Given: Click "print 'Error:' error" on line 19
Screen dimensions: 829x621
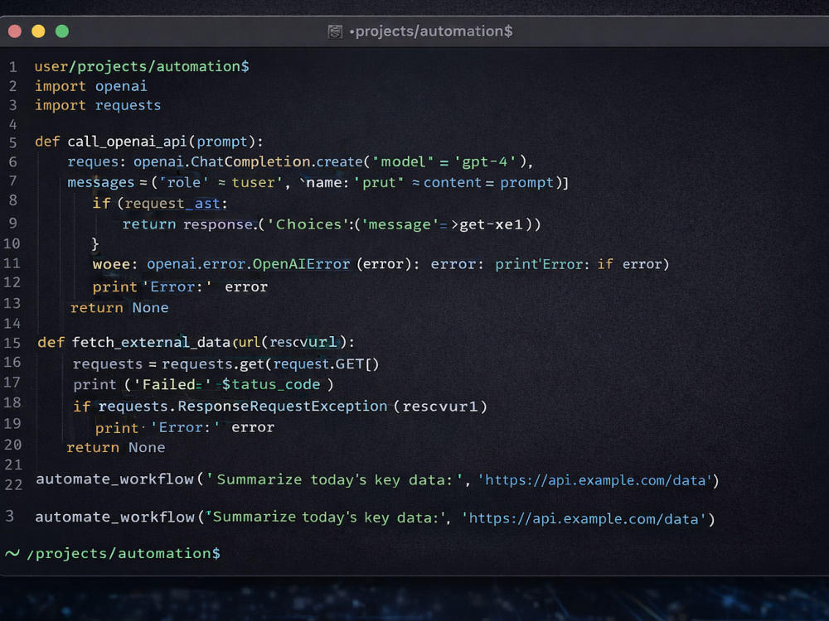Looking at the screenshot, I should (185, 427).
